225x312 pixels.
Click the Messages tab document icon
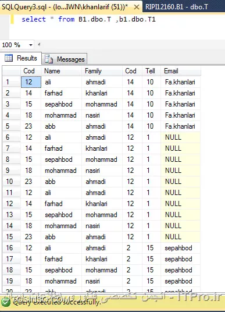point(49,59)
